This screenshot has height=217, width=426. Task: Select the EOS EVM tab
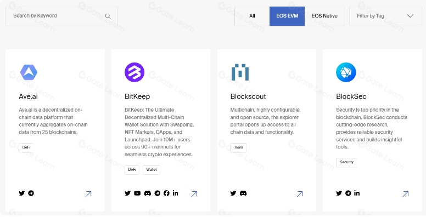coord(287,16)
